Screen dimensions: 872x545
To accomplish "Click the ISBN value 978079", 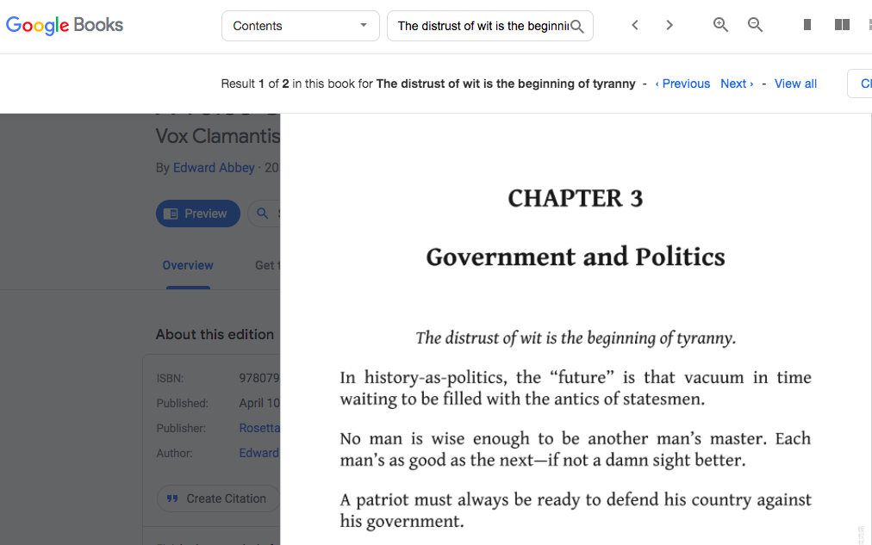I will point(259,378).
